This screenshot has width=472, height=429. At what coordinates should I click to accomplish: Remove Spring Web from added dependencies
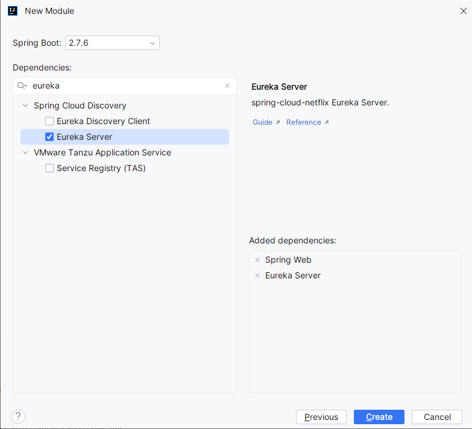pyautogui.click(x=257, y=260)
